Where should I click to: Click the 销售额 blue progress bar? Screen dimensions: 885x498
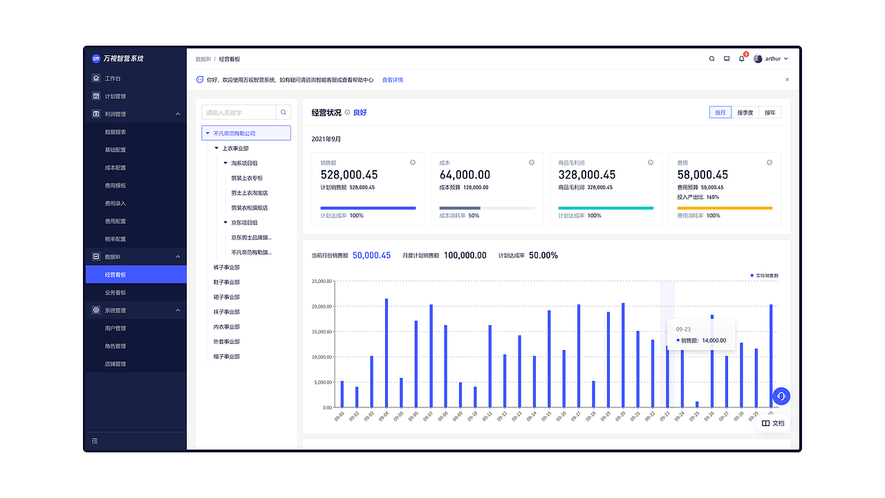(368, 207)
